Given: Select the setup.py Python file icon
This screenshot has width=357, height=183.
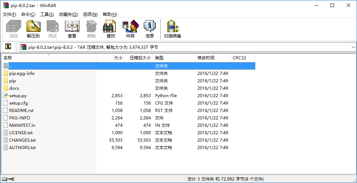Looking at the screenshot, I should tap(6, 95).
